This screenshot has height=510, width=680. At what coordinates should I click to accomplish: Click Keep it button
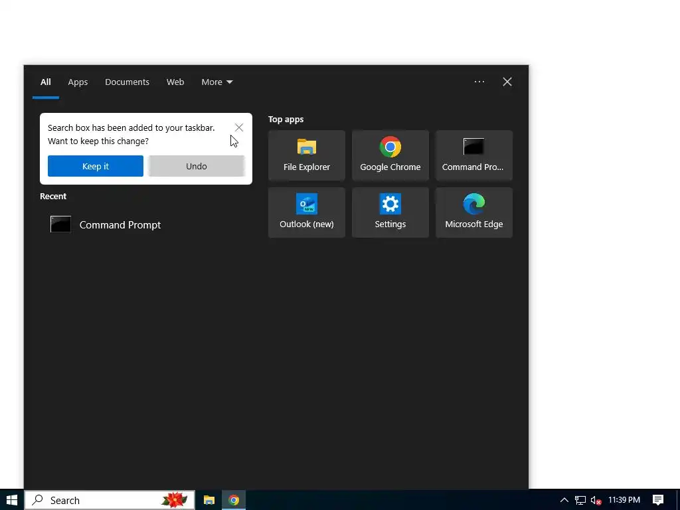click(x=96, y=166)
